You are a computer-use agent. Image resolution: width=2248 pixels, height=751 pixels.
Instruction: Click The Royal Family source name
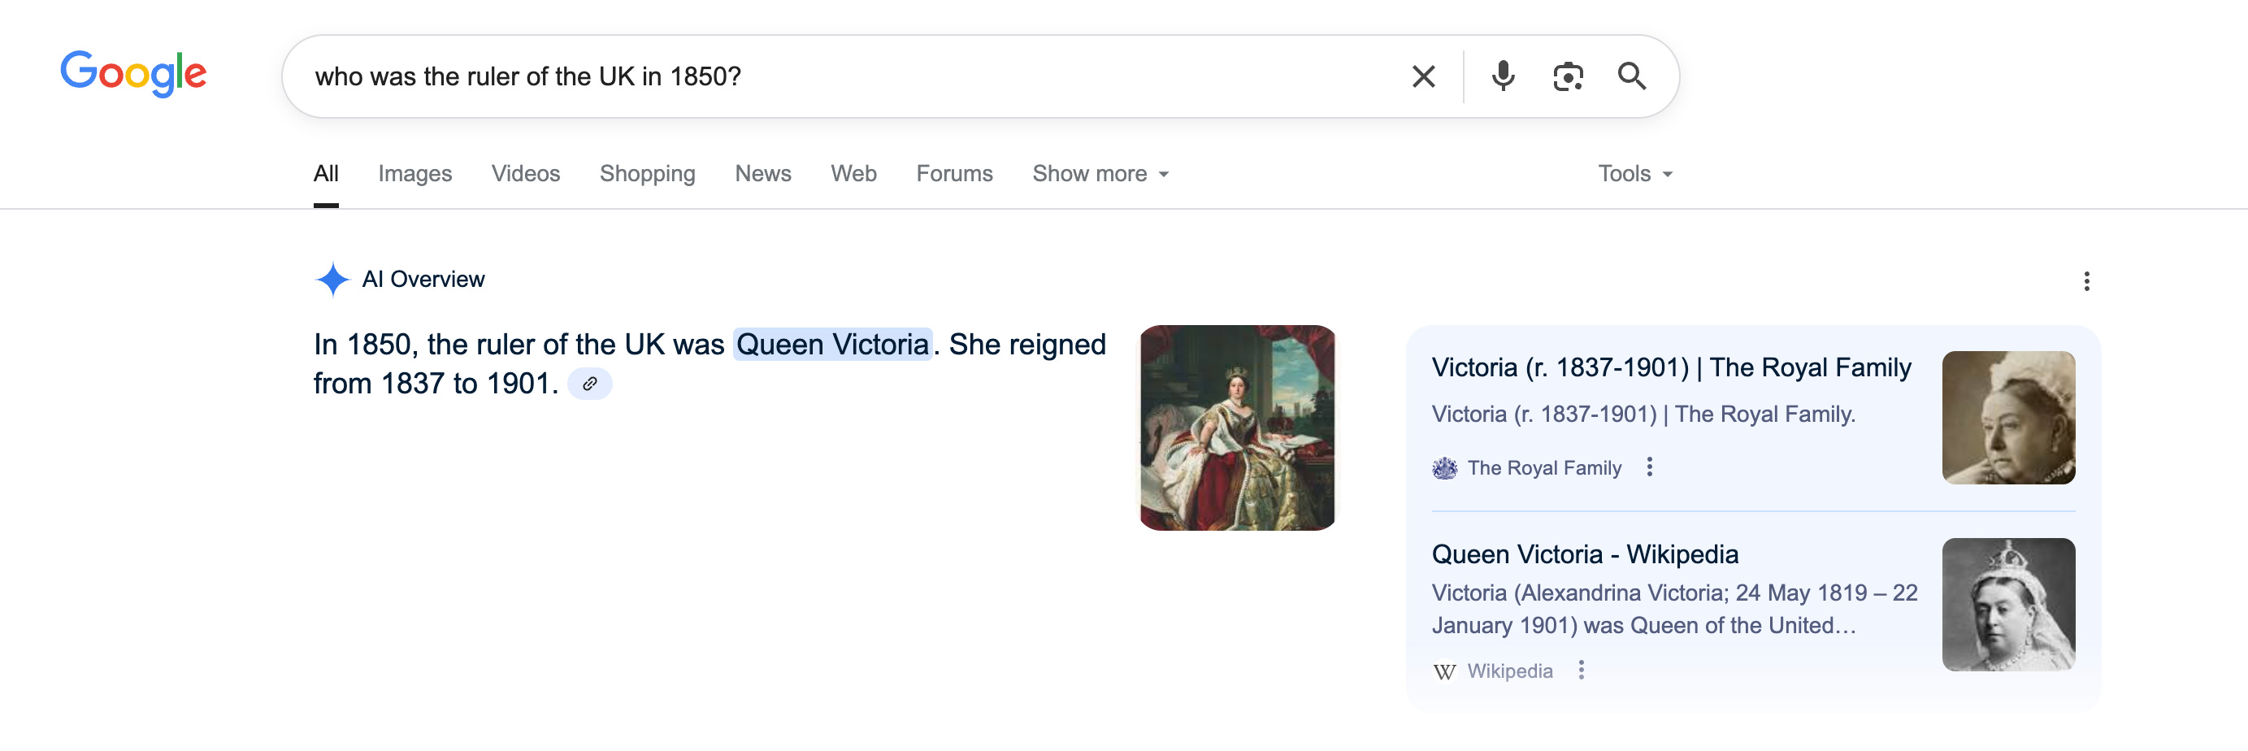click(1543, 468)
